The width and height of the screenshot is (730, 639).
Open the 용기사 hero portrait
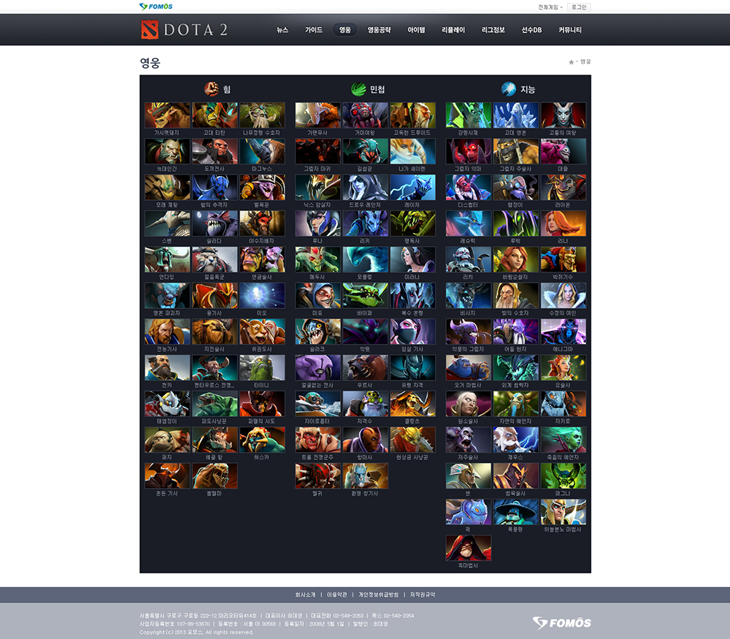215,296
